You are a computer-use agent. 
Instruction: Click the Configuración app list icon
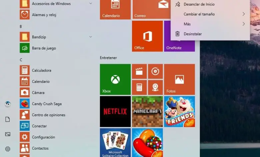click(x=25, y=137)
